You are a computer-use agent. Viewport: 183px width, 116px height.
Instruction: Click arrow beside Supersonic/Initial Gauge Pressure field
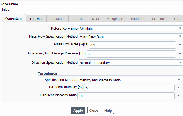(180, 54)
